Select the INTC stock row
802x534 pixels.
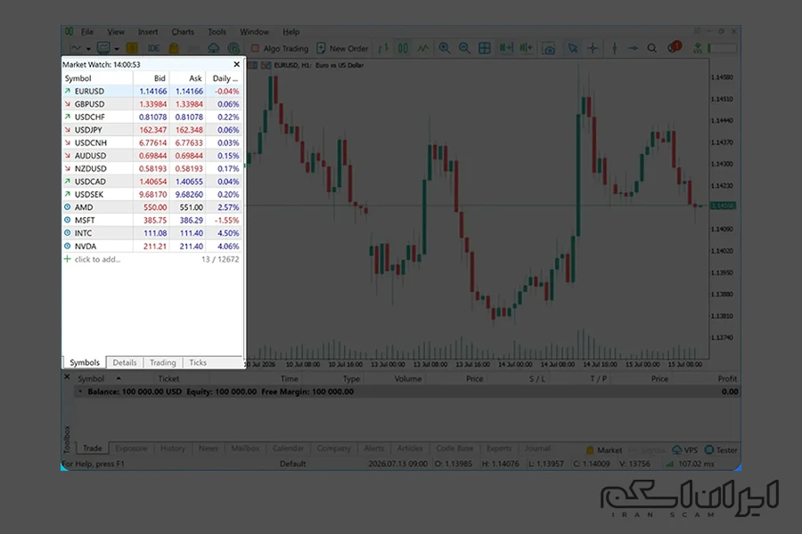coord(151,233)
